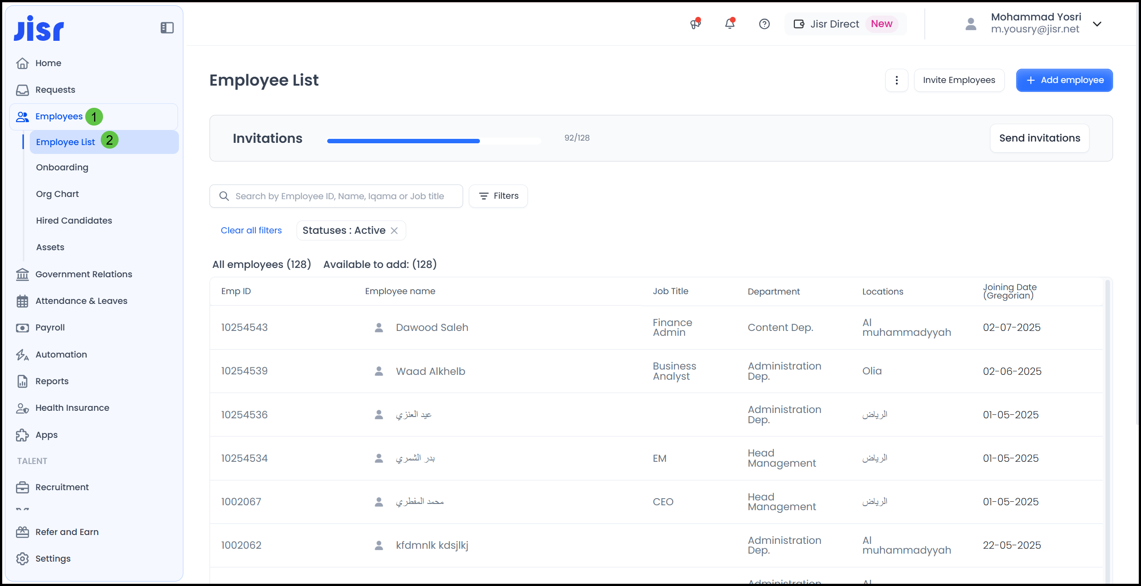This screenshot has width=1141, height=586.
Task: Open the Org Chart menu item
Action: point(57,194)
